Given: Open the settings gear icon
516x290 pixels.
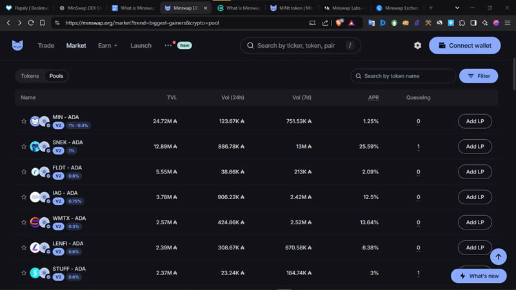Looking at the screenshot, I should pyautogui.click(x=417, y=46).
